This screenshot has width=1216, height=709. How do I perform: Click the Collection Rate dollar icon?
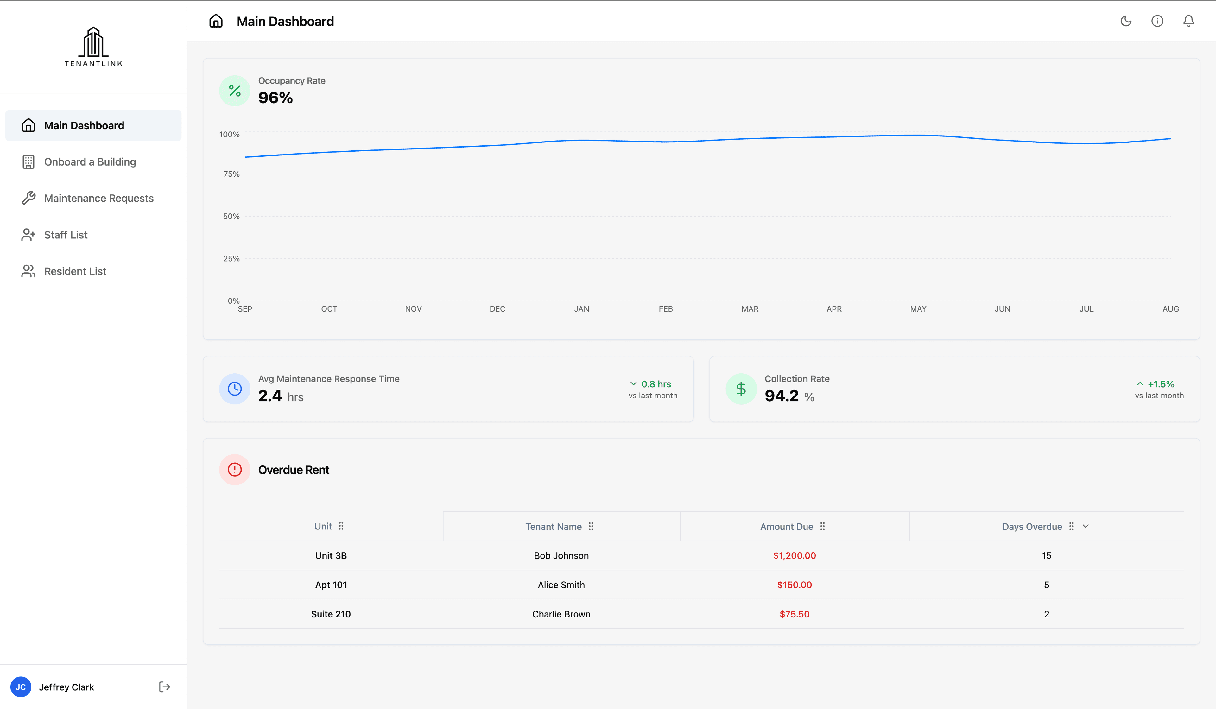point(741,389)
